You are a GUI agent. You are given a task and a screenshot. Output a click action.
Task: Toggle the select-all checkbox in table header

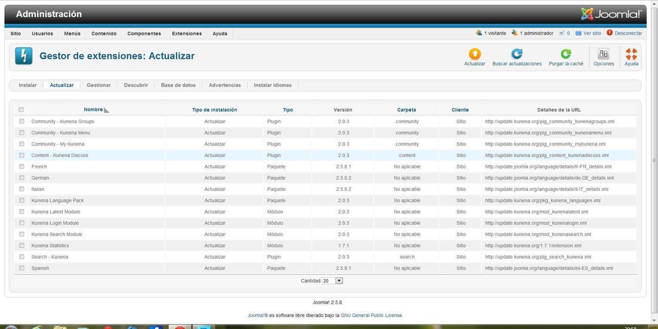pos(21,110)
